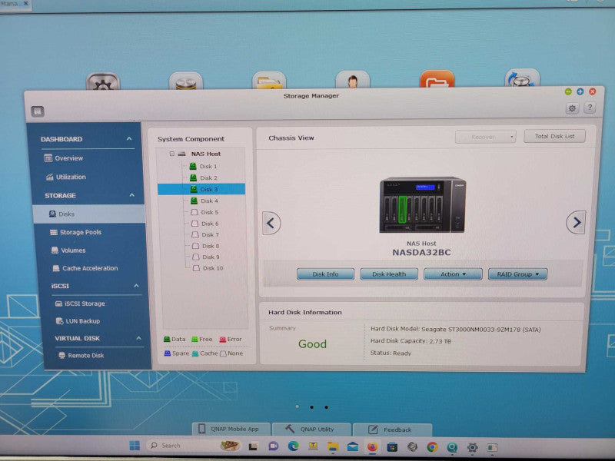The width and height of the screenshot is (615, 461).
Task: Open the QNAP Utility tab
Action: point(311,429)
